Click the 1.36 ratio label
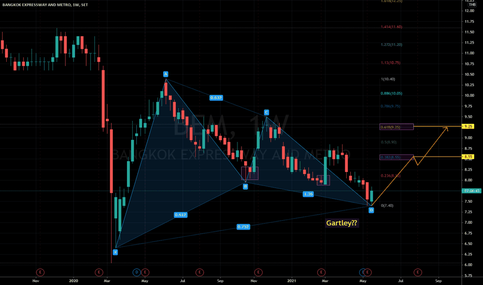483x285 pixels. click(x=308, y=194)
